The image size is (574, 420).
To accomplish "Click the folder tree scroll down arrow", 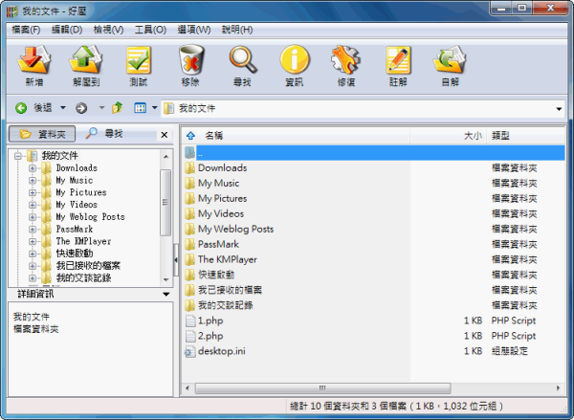I will (x=166, y=279).
